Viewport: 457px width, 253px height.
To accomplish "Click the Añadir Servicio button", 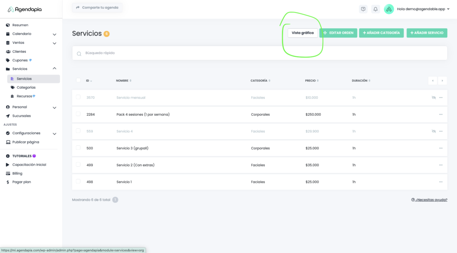I will pos(427,33).
